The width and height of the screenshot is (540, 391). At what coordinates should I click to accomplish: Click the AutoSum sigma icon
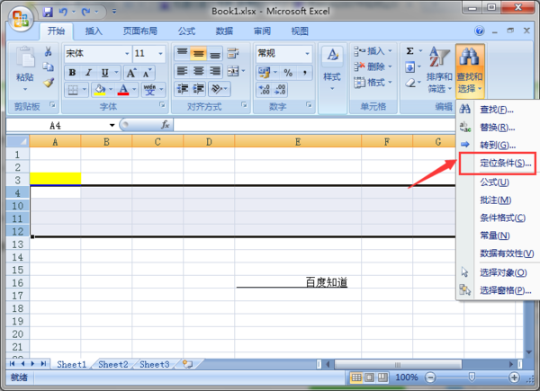410,51
